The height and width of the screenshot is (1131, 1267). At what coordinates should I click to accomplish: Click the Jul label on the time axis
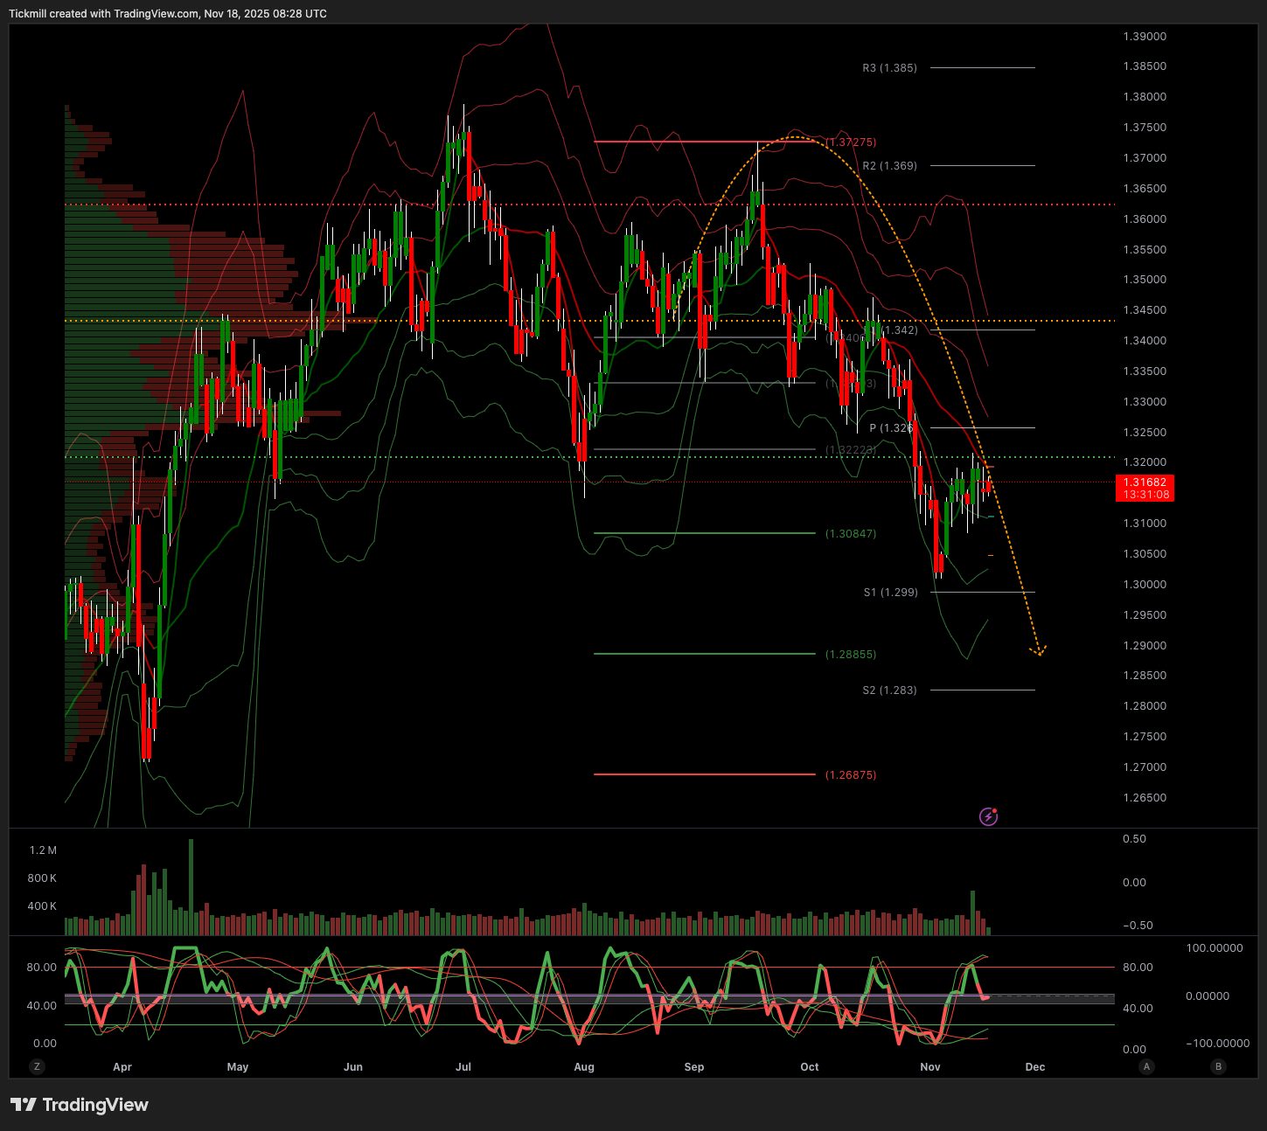click(463, 1067)
